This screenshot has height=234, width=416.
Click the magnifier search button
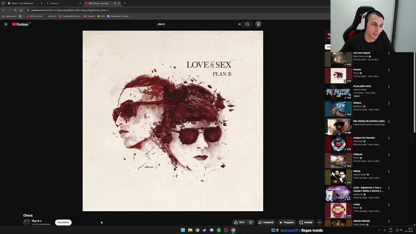(x=247, y=24)
